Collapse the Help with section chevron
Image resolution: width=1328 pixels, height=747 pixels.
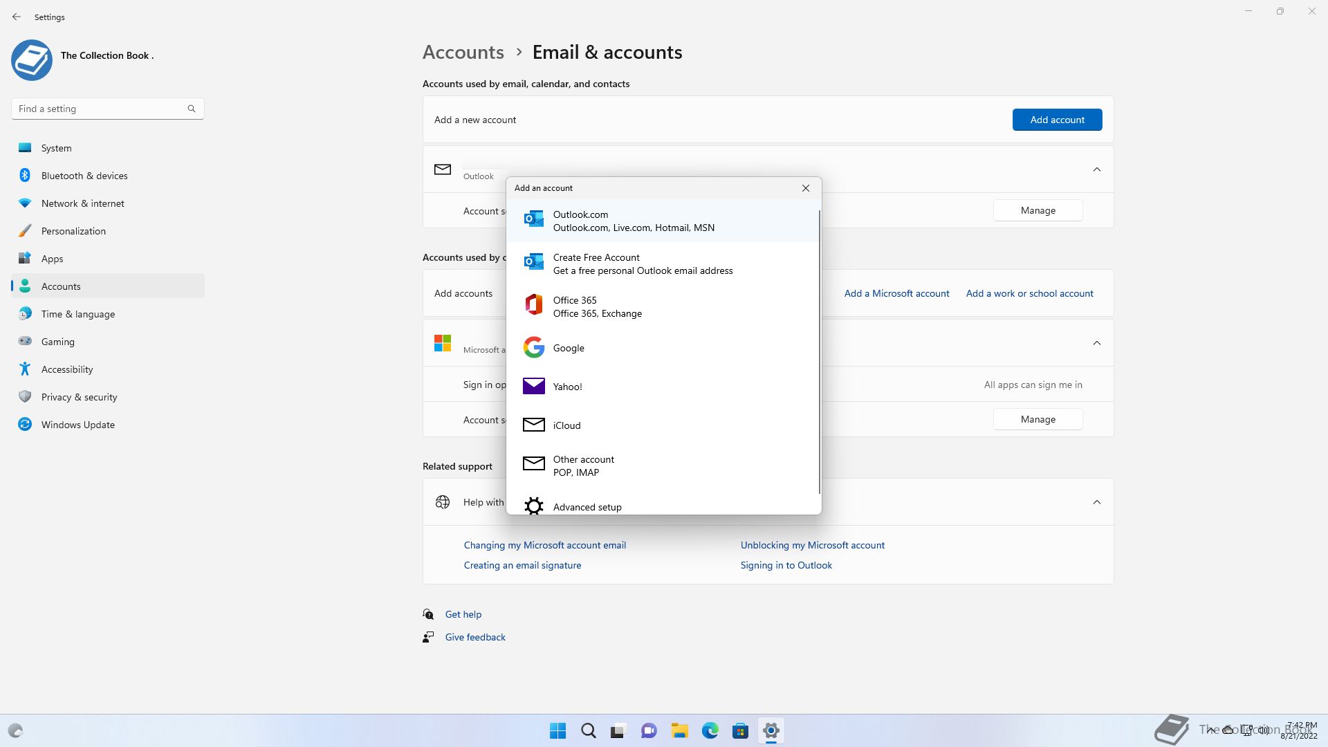click(x=1097, y=502)
